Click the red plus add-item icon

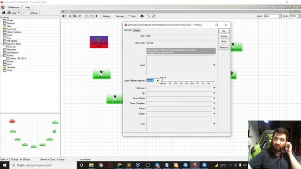coord(64,16)
